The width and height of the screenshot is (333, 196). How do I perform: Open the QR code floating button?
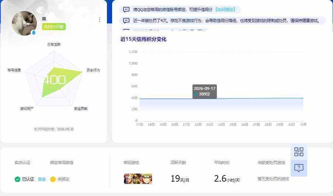tap(299, 152)
